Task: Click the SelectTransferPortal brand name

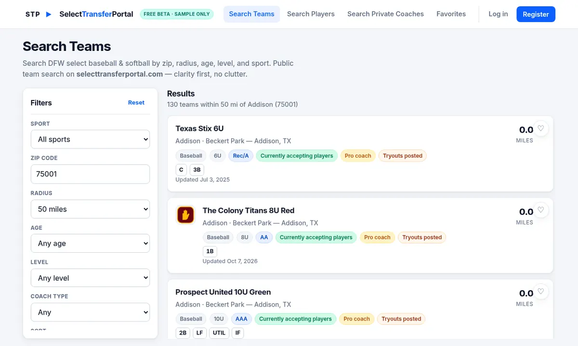Action: pyautogui.click(x=96, y=14)
